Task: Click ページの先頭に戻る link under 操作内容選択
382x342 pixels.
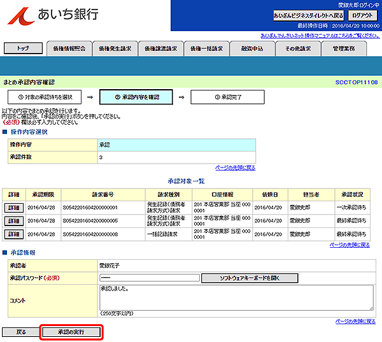Action: [236, 167]
